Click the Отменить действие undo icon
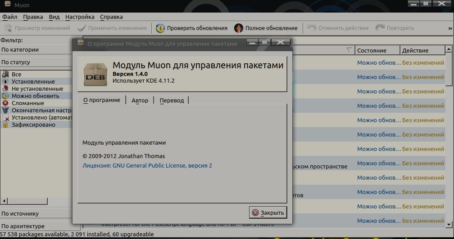The width and height of the screenshot is (454, 239). click(312, 28)
